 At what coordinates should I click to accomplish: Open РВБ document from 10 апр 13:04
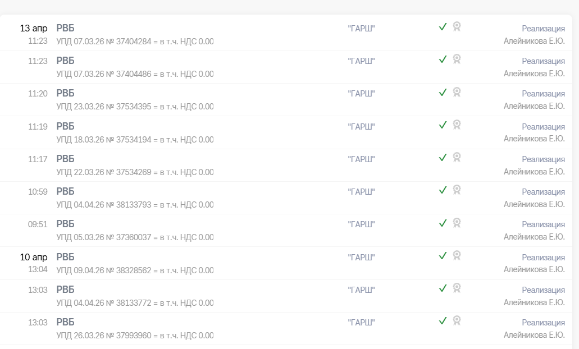tap(65, 257)
